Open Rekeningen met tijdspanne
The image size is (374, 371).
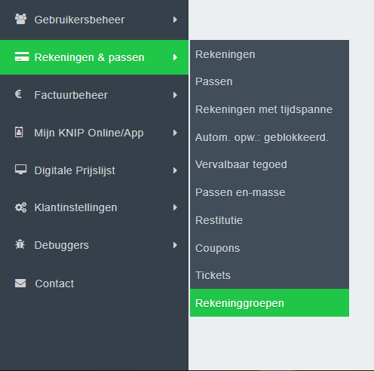click(269, 109)
